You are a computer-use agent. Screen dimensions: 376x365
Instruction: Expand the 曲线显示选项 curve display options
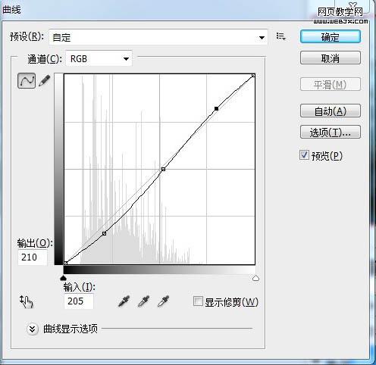pyautogui.click(x=33, y=329)
